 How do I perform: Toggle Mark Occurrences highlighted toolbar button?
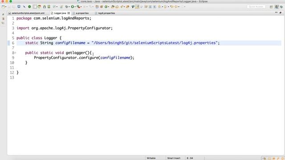coord(137,7)
